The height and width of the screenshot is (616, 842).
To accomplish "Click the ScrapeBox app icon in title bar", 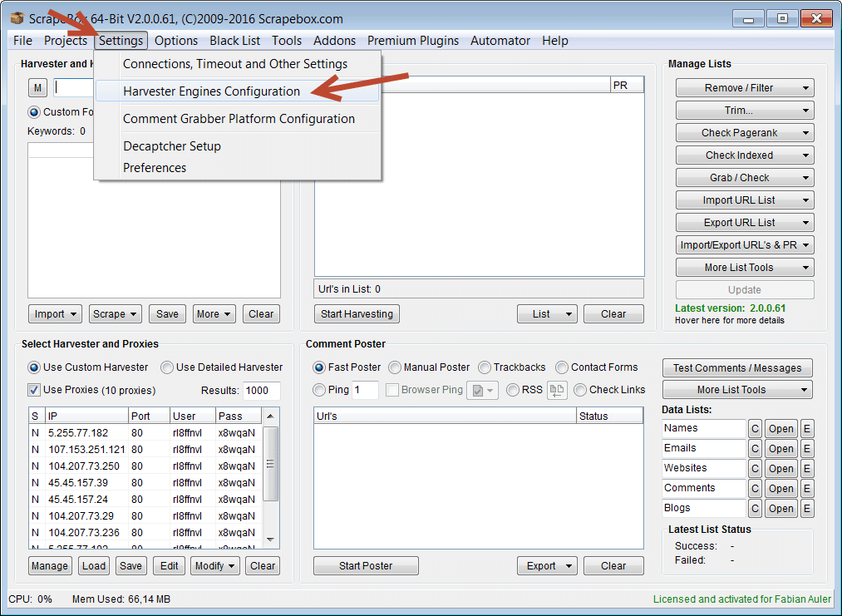I will tap(17, 18).
